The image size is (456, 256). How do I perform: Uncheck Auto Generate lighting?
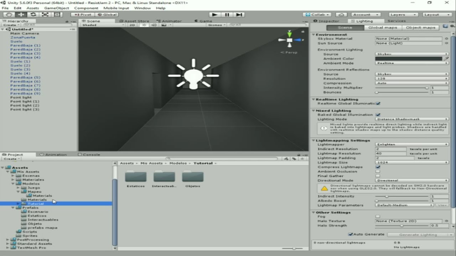tap(351, 234)
